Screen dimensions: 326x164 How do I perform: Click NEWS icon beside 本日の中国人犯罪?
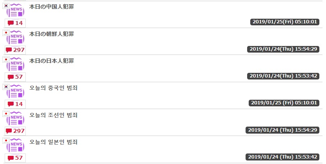click(16, 11)
